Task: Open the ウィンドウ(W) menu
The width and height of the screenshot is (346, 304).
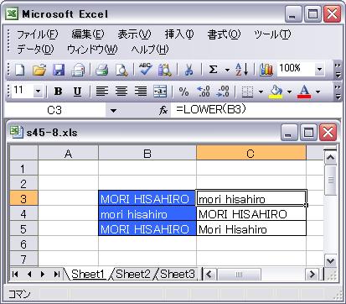Action: point(92,50)
